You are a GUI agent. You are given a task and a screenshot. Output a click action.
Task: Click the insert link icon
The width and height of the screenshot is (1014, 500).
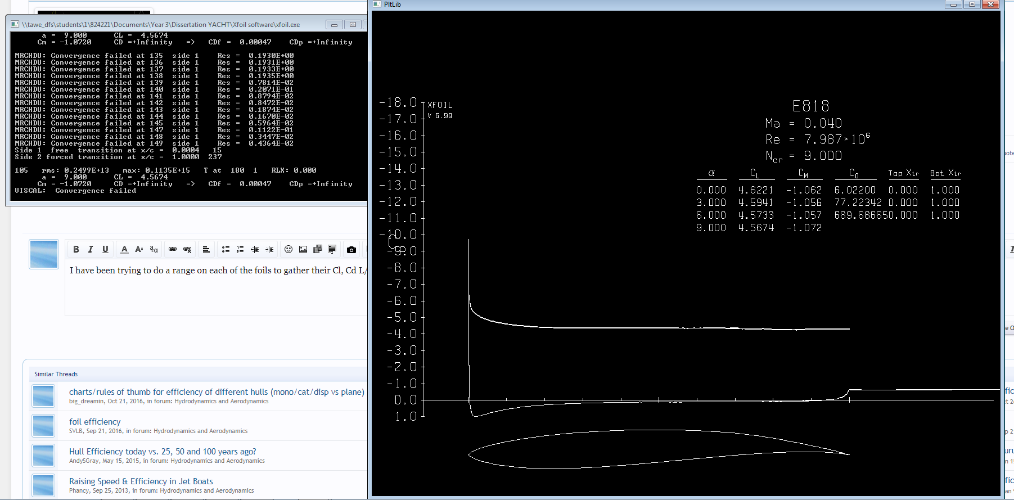173,249
